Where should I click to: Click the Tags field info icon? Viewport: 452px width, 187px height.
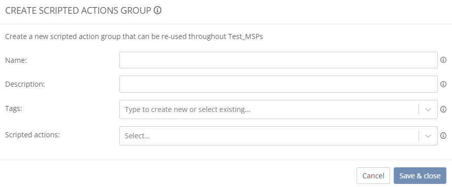coord(443,109)
